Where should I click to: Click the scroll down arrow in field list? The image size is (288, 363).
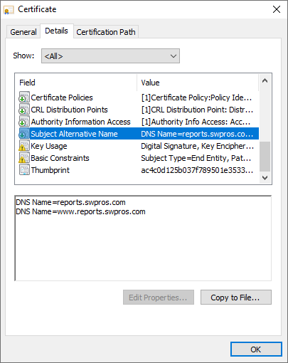(x=265, y=178)
